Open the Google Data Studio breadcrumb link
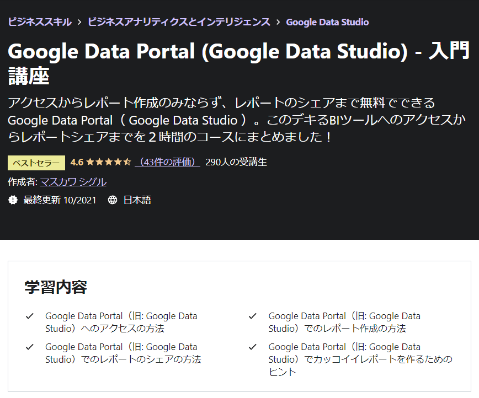Screen dimensions: 479x398 (x=327, y=22)
